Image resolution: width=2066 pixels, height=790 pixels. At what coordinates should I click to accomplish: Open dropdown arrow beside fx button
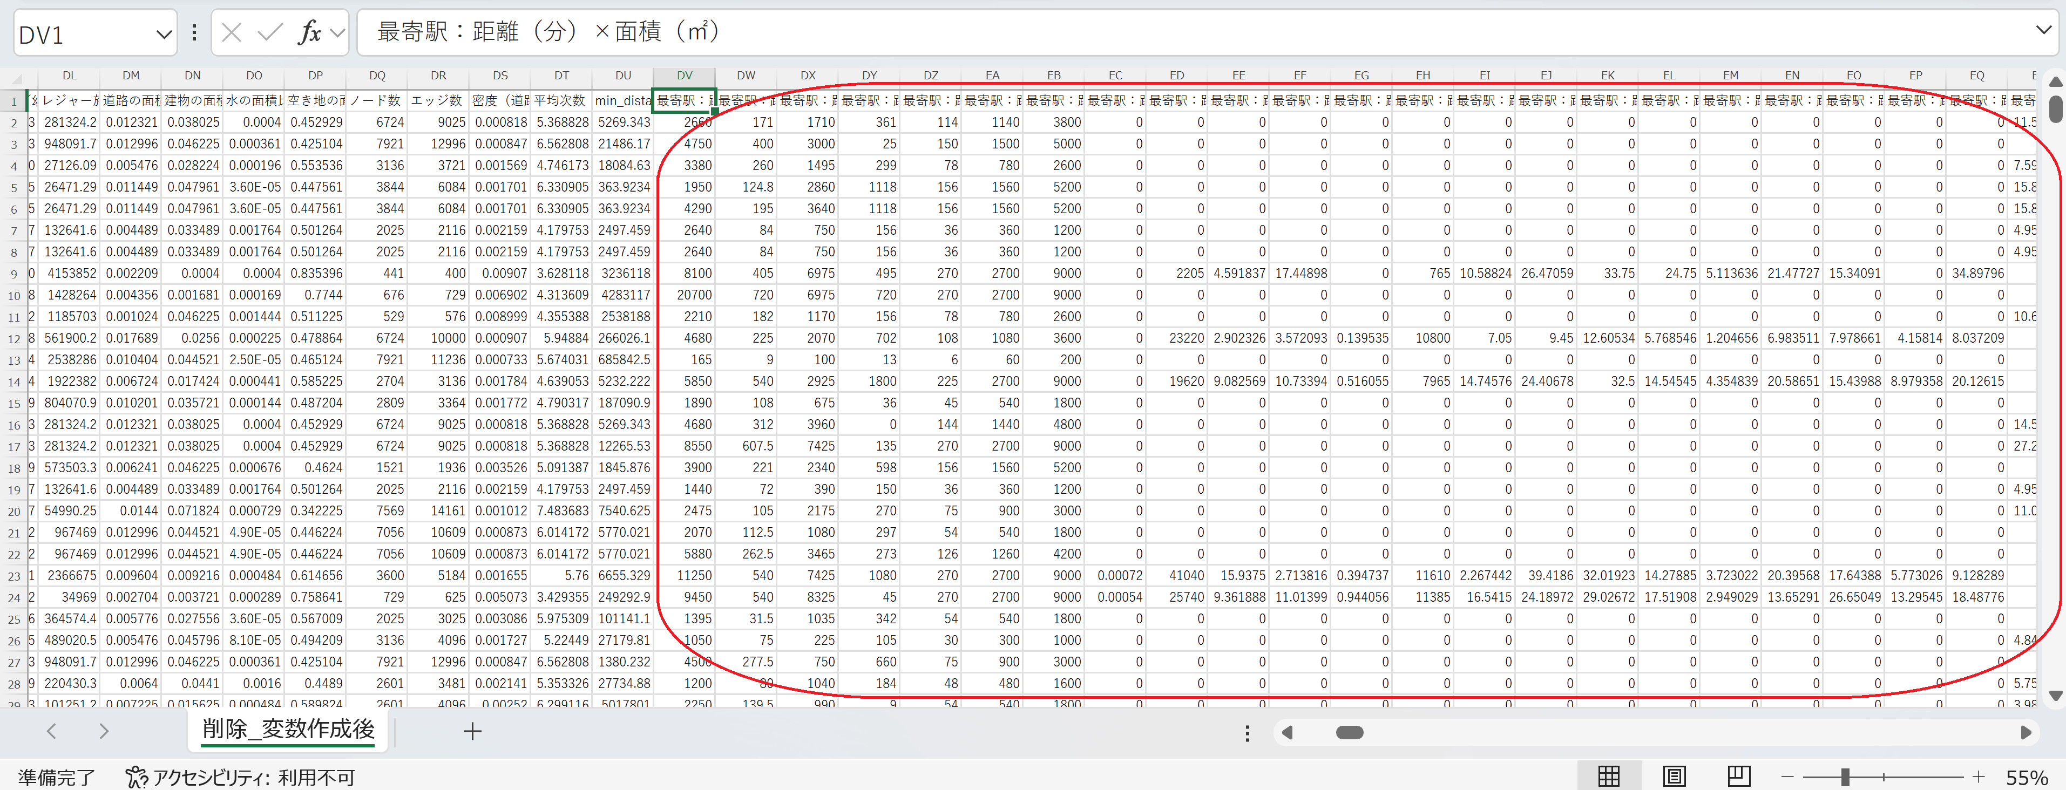point(337,33)
